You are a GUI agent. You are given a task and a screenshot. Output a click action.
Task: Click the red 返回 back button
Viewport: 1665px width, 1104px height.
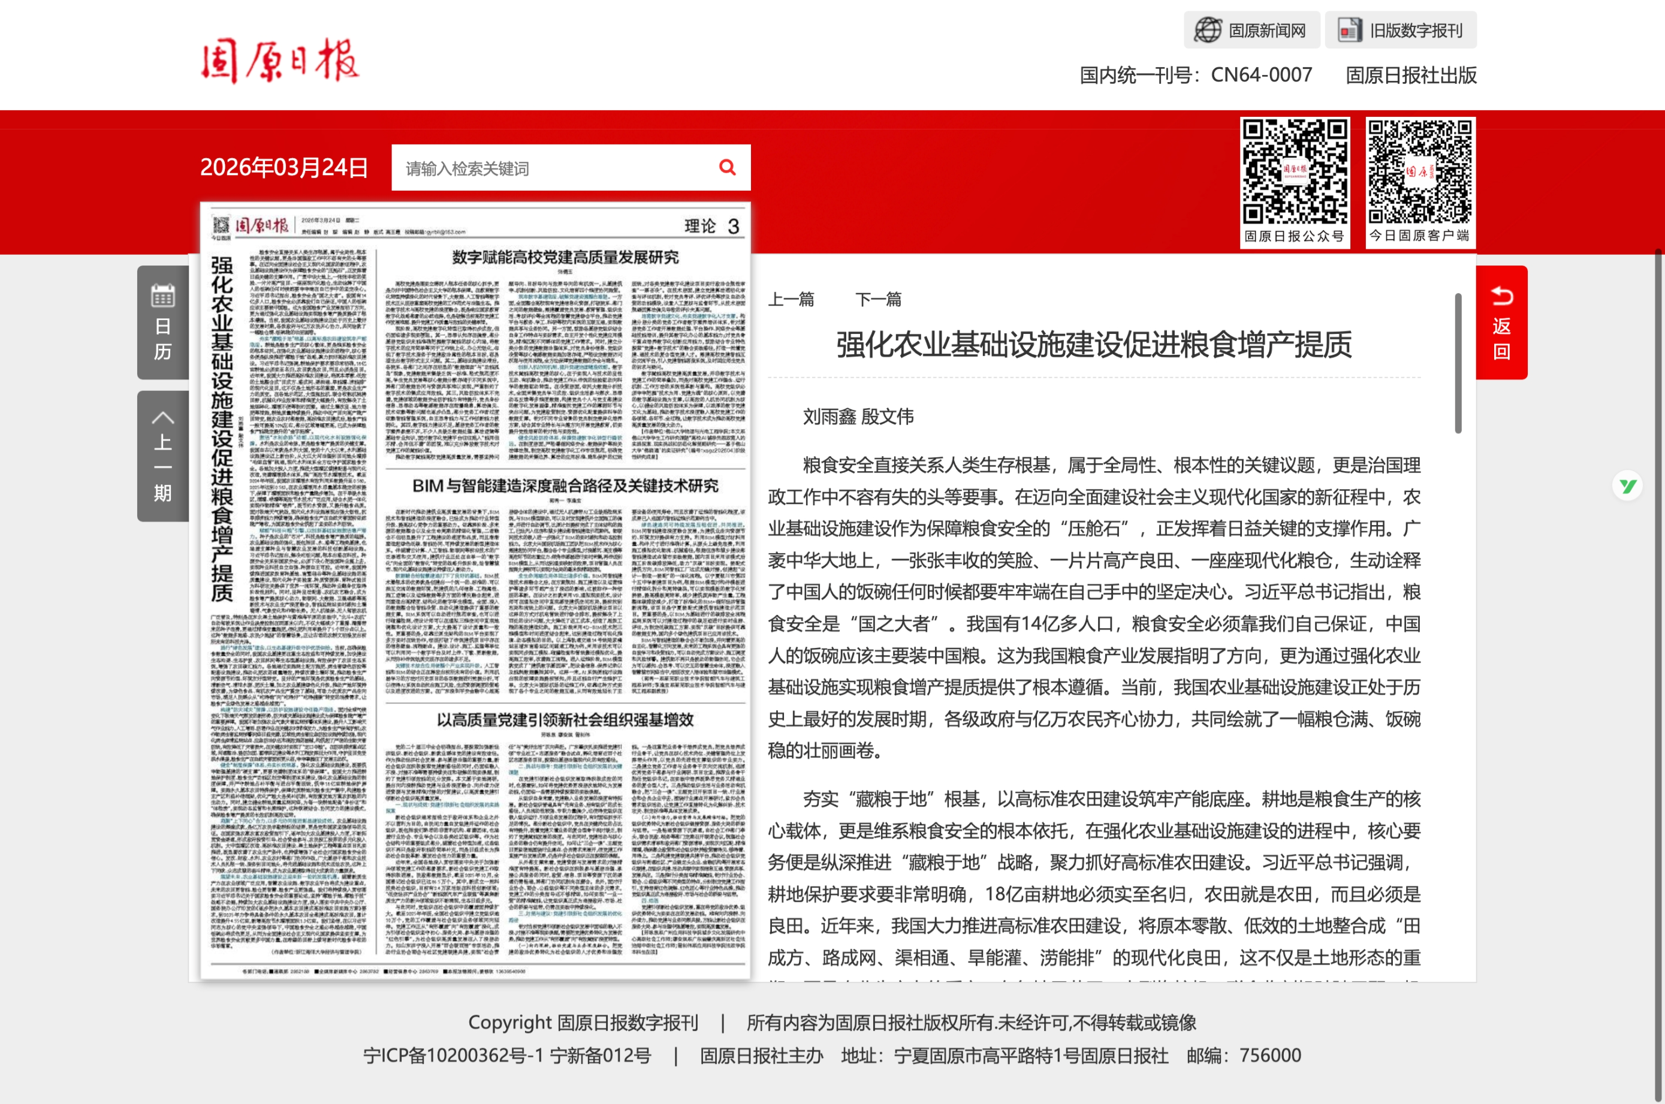(1501, 322)
